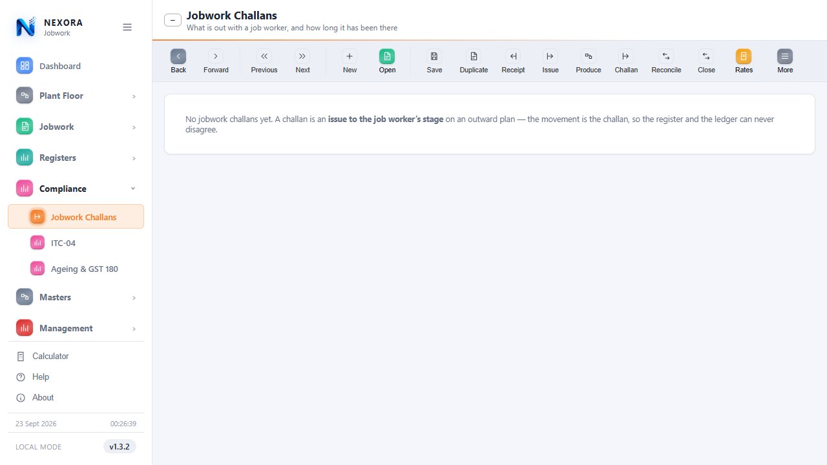
Task: Click the Produce toolbar icon
Action: pos(589,56)
